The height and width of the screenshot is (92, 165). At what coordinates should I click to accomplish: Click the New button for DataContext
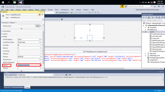tap(38, 26)
